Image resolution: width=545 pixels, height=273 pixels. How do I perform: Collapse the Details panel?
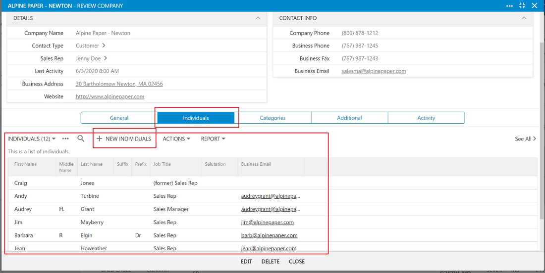(x=258, y=18)
